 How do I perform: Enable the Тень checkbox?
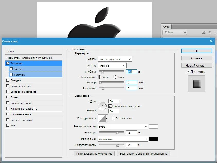8,125
